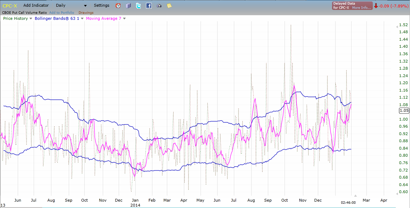Click the 1.20 price axis label
This screenshot has width=410, height=208.
(404, 83)
